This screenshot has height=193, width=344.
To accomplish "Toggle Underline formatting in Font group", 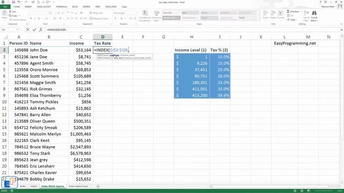I will (x=39, y=19).
